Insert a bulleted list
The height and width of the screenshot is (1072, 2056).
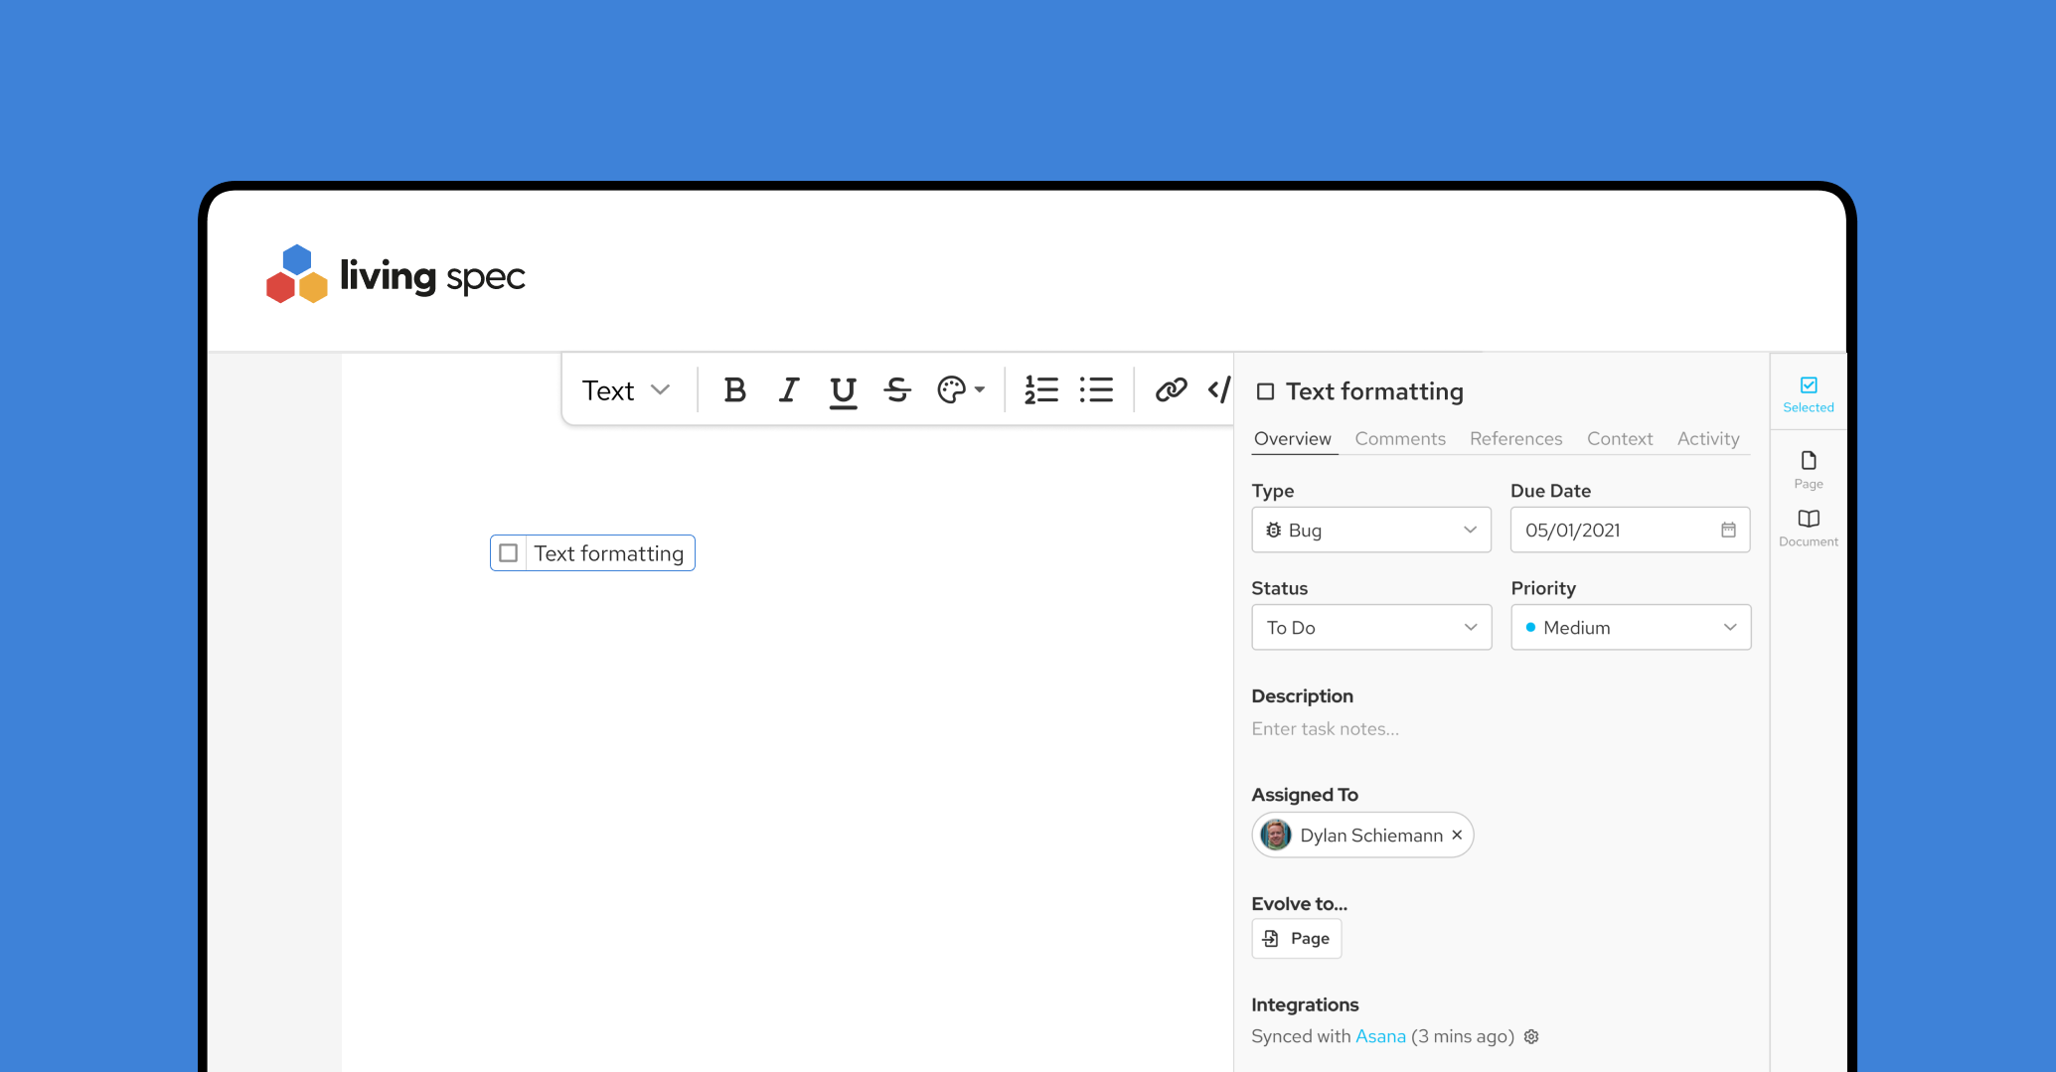pyautogui.click(x=1096, y=390)
